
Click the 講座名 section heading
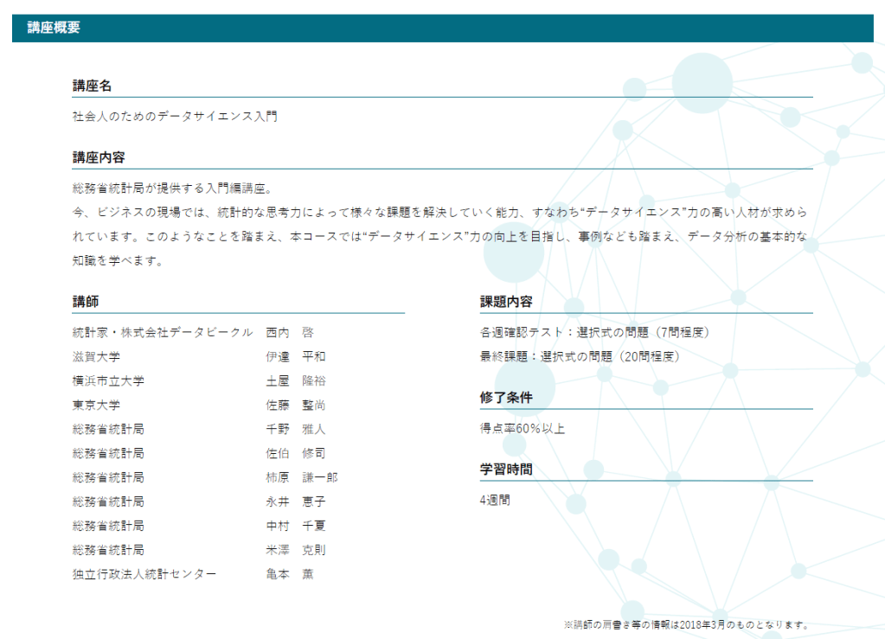(x=92, y=86)
